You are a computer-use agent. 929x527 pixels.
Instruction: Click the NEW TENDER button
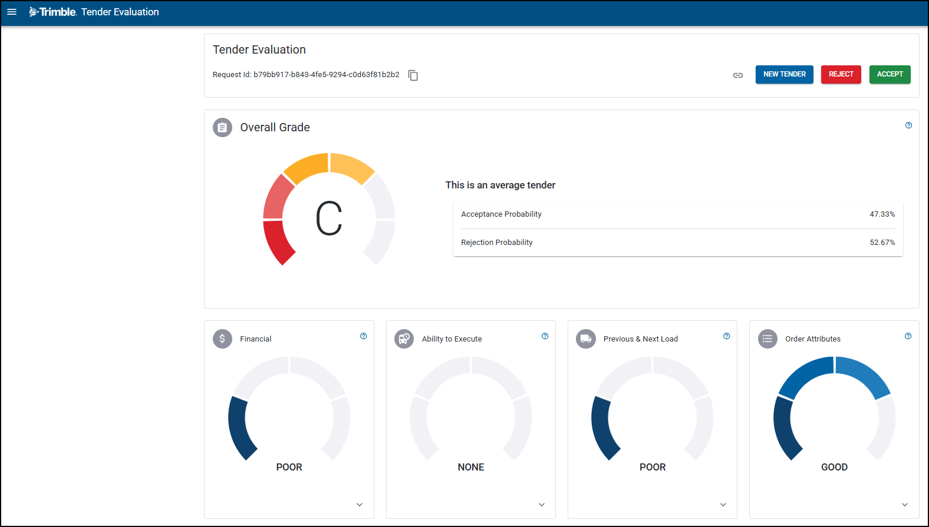784,74
